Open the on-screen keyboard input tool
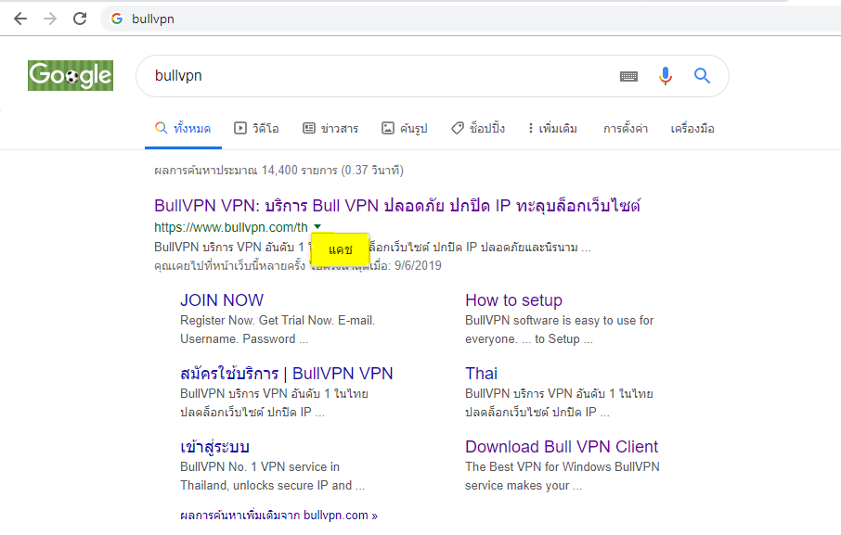The image size is (841, 535). point(628,76)
